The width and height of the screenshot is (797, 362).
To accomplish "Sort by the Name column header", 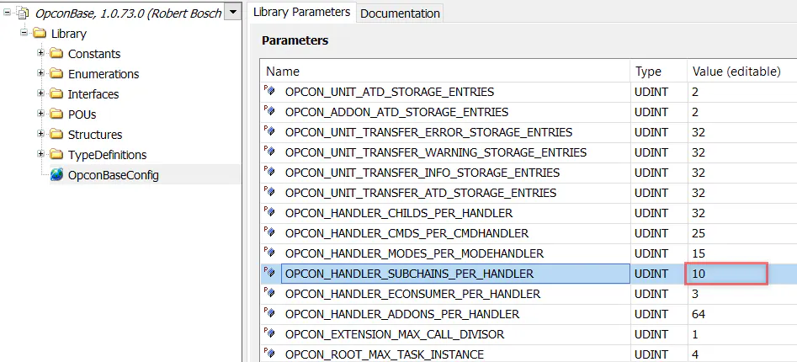I will (444, 72).
